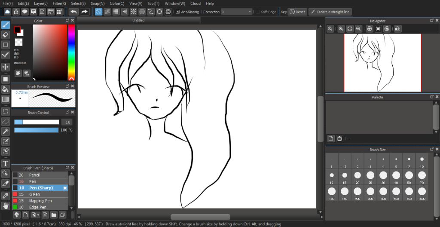The image size is (440, 227).
Task: Click the Reset snap button
Action: 297,12
